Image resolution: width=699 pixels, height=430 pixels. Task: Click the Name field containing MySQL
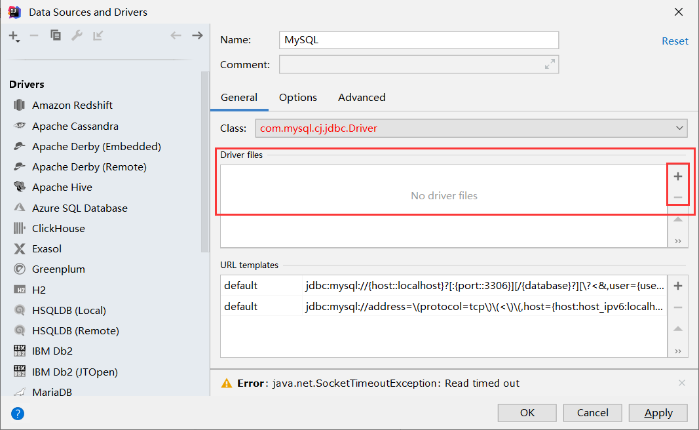[x=419, y=40]
